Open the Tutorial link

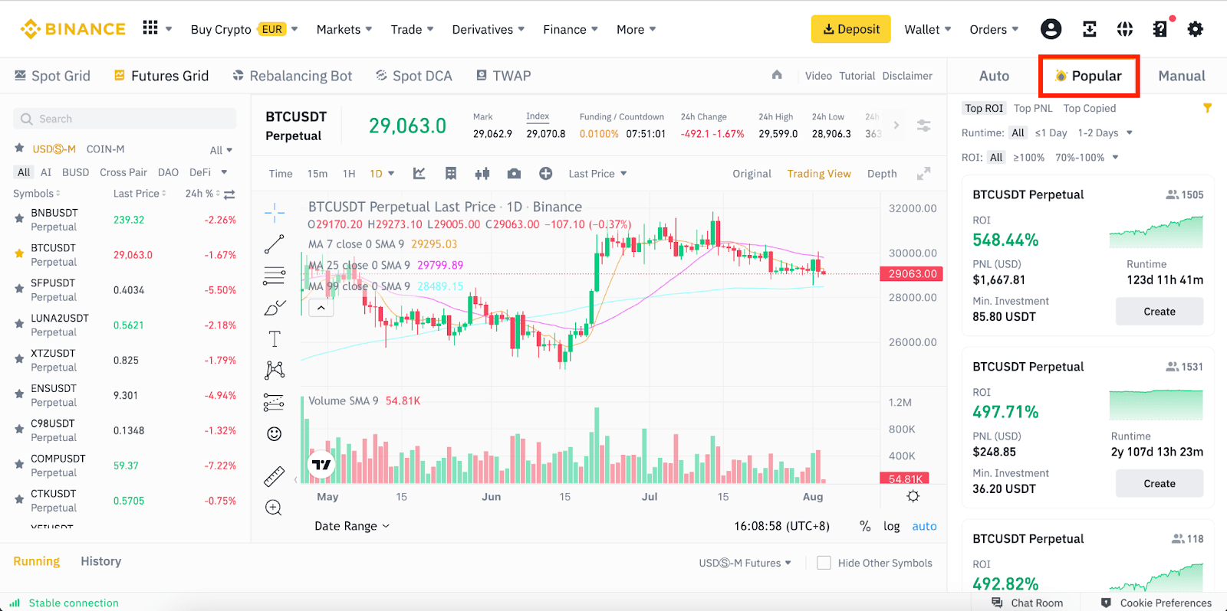point(857,76)
